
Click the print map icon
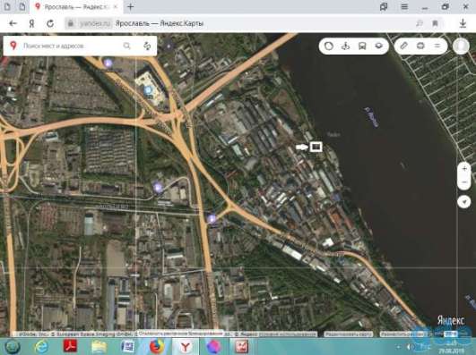[420, 46]
